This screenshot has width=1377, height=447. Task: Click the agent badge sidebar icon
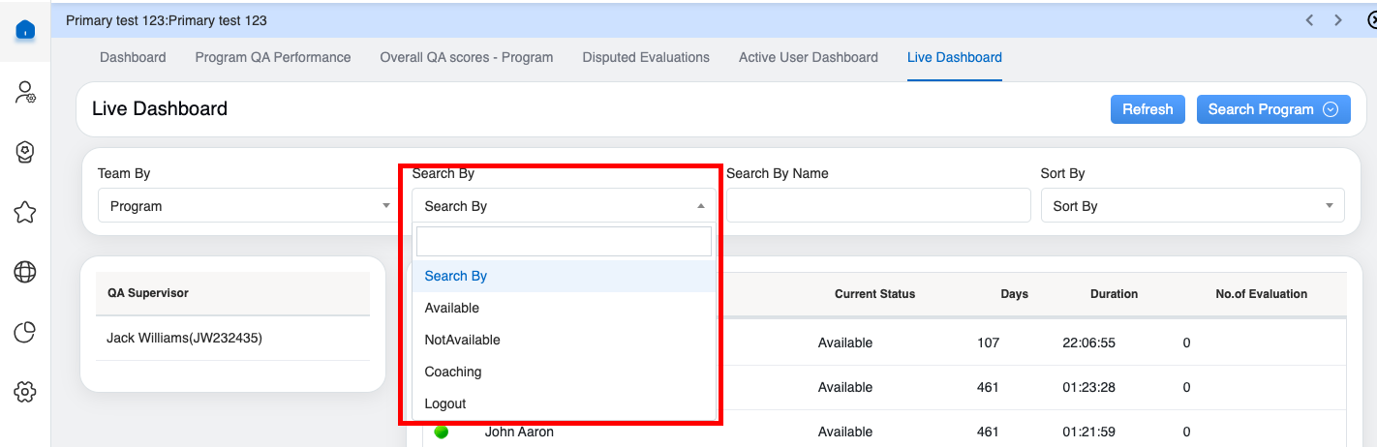(x=25, y=153)
